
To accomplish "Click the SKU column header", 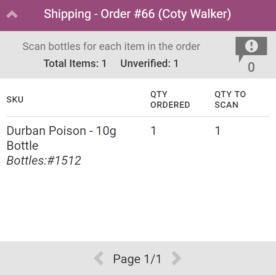I will 15,100.
